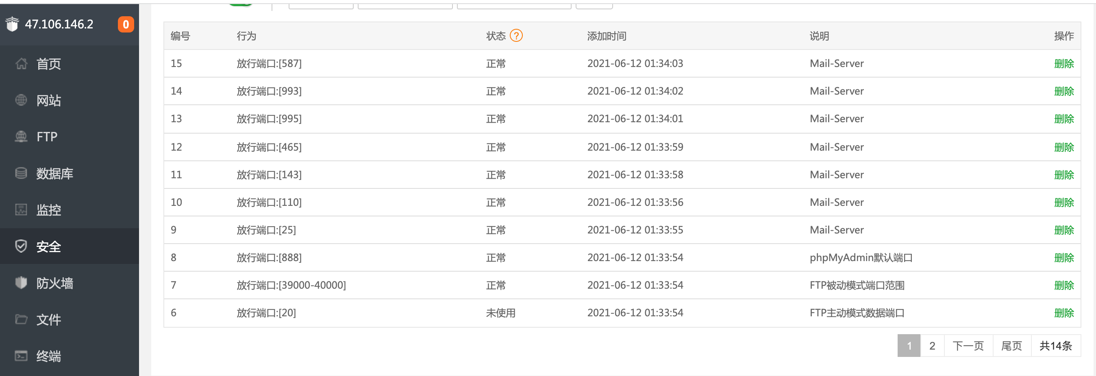Open the Database menu item
Screen dimensions: 1096x376
click(54, 173)
